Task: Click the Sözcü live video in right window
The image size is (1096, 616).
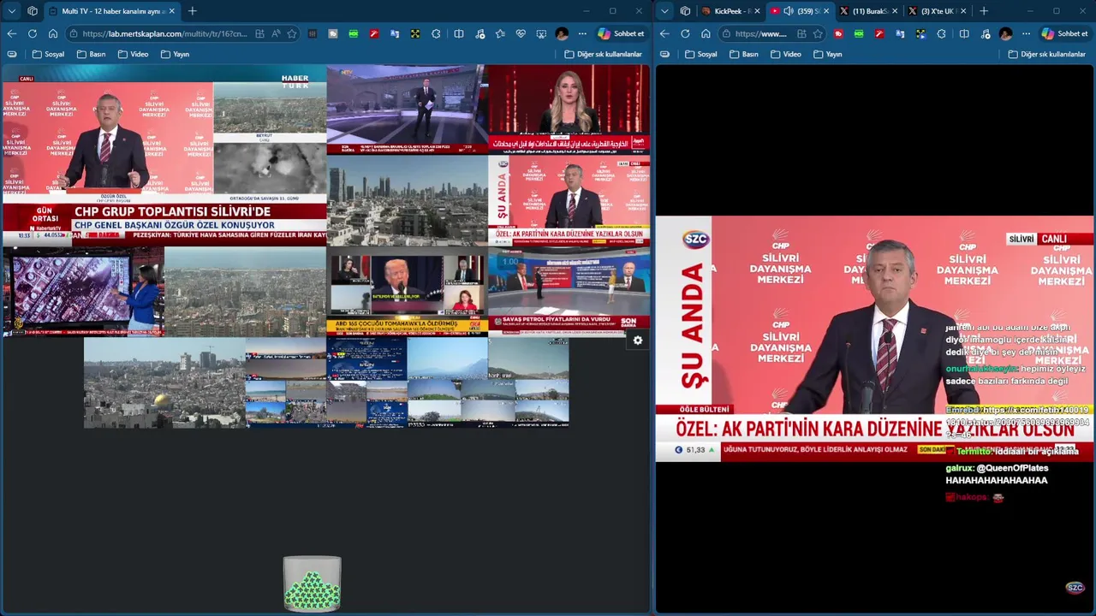Action: (874, 339)
